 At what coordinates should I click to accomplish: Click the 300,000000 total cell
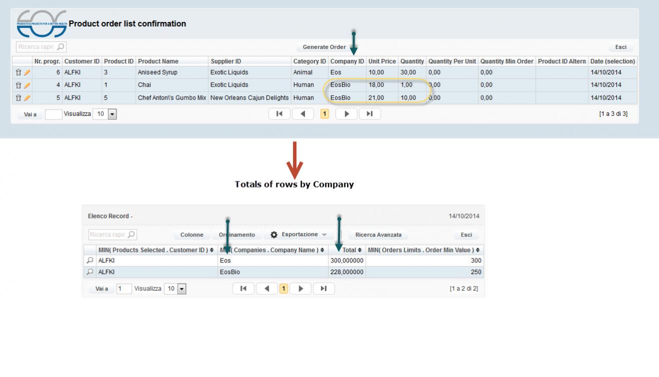tap(347, 260)
